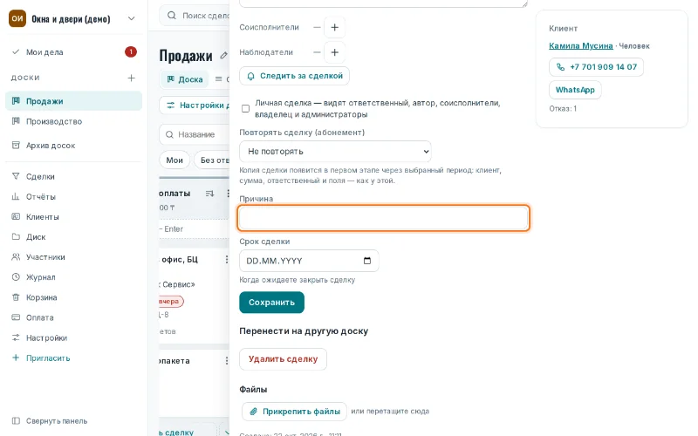Click Прикрепить файлы button
The width and height of the screenshot is (698, 436).
(294, 412)
